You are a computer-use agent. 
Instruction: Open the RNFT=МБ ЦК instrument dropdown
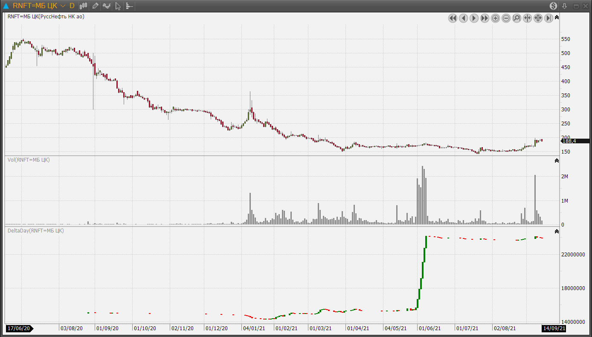coord(63,6)
